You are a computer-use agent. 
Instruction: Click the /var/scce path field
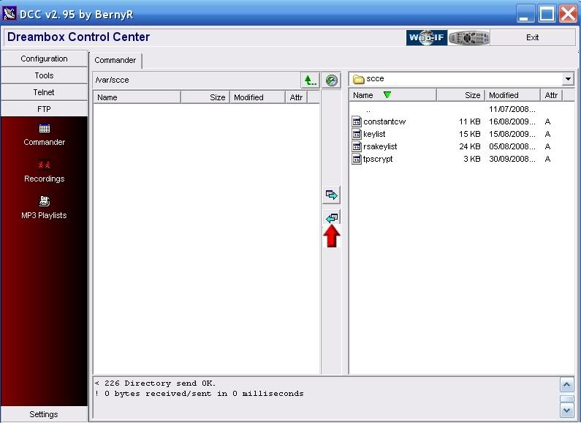click(197, 81)
